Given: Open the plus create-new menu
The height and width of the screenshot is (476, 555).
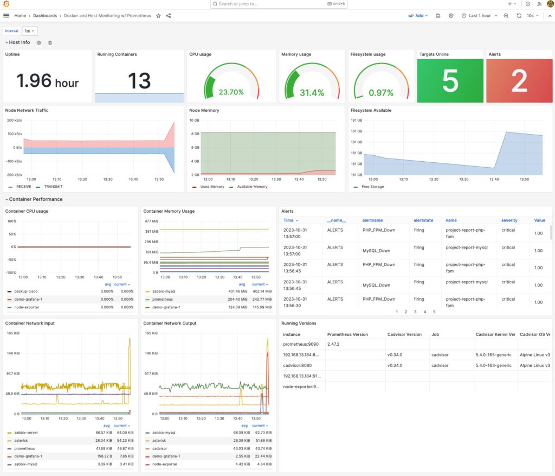Looking at the screenshot, I should (512, 4).
